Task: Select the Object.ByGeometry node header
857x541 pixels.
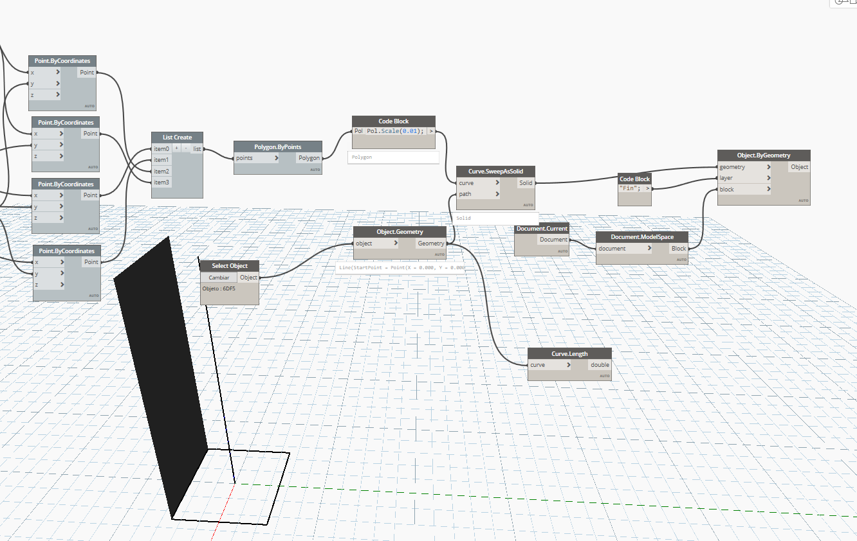Action: click(x=764, y=155)
